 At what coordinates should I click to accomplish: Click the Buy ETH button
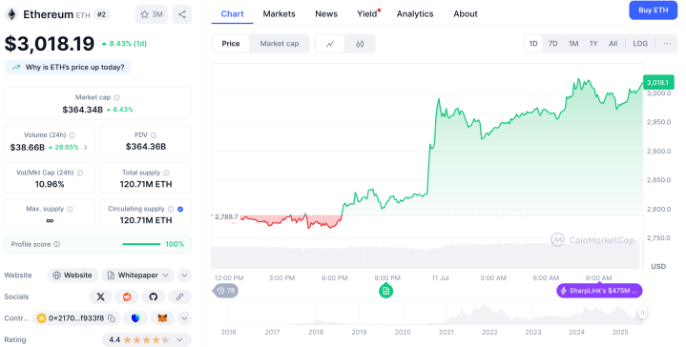click(654, 10)
